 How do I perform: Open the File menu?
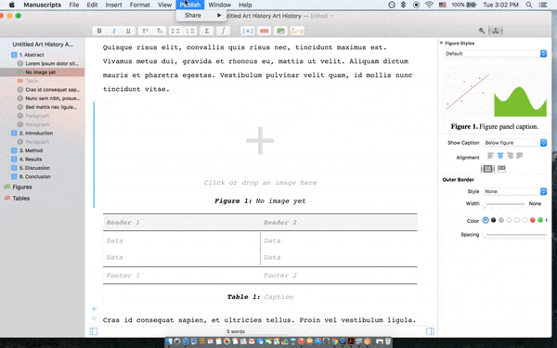coord(74,5)
